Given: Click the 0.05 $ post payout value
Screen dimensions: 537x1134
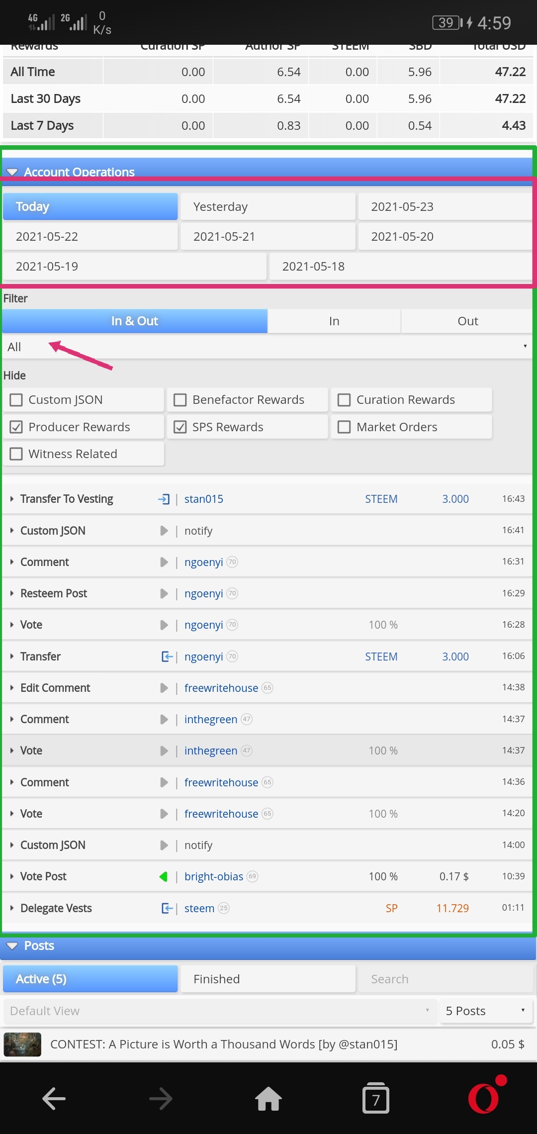Looking at the screenshot, I should [508, 1044].
